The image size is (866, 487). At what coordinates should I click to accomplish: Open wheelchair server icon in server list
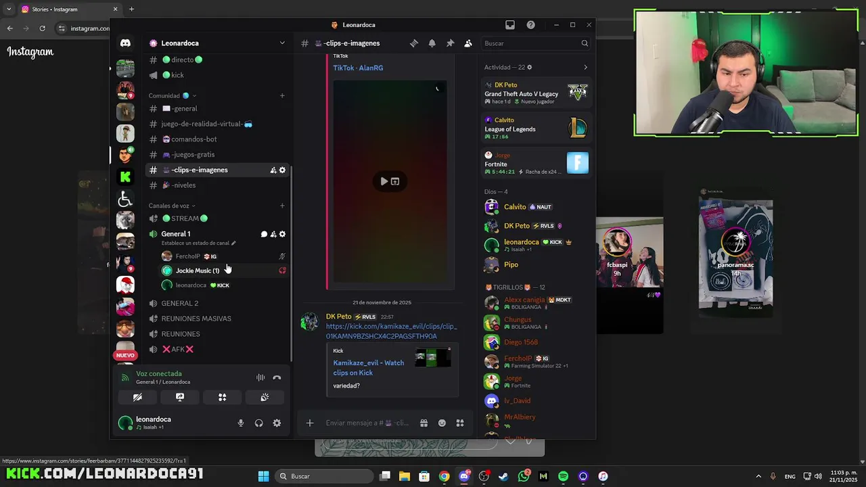pos(125,199)
